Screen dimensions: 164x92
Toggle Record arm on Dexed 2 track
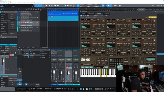[26, 22]
